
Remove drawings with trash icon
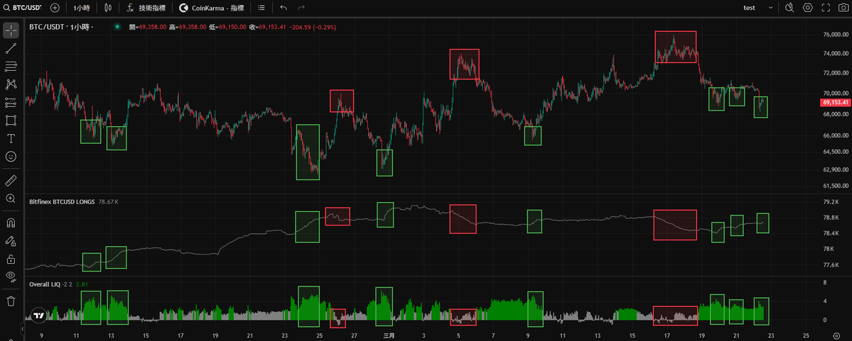point(11,301)
